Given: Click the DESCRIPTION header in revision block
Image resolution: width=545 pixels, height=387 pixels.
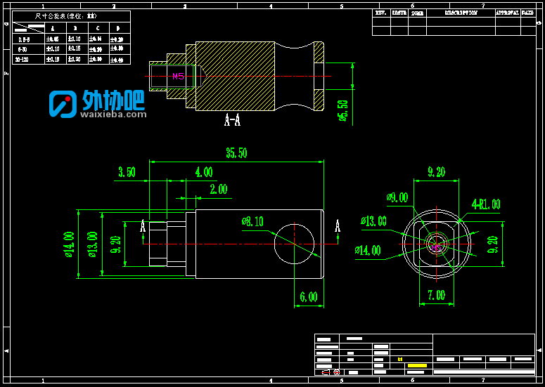Looking at the screenshot, I should [461, 13].
